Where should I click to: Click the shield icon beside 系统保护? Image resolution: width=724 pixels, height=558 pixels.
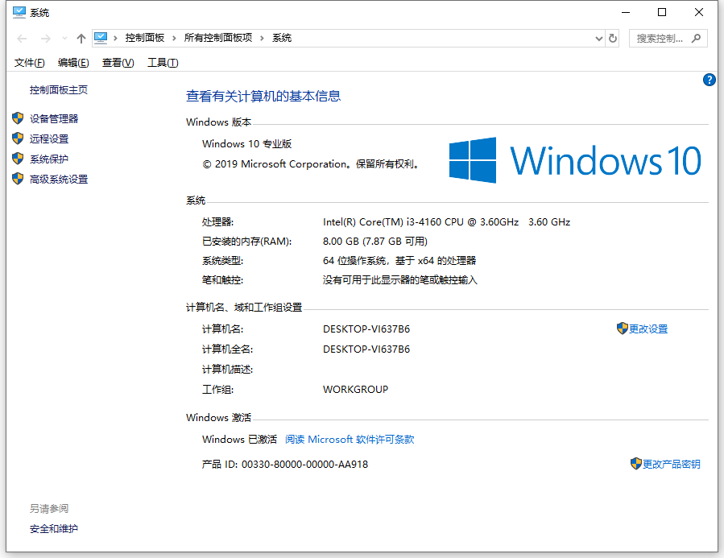click(x=18, y=159)
